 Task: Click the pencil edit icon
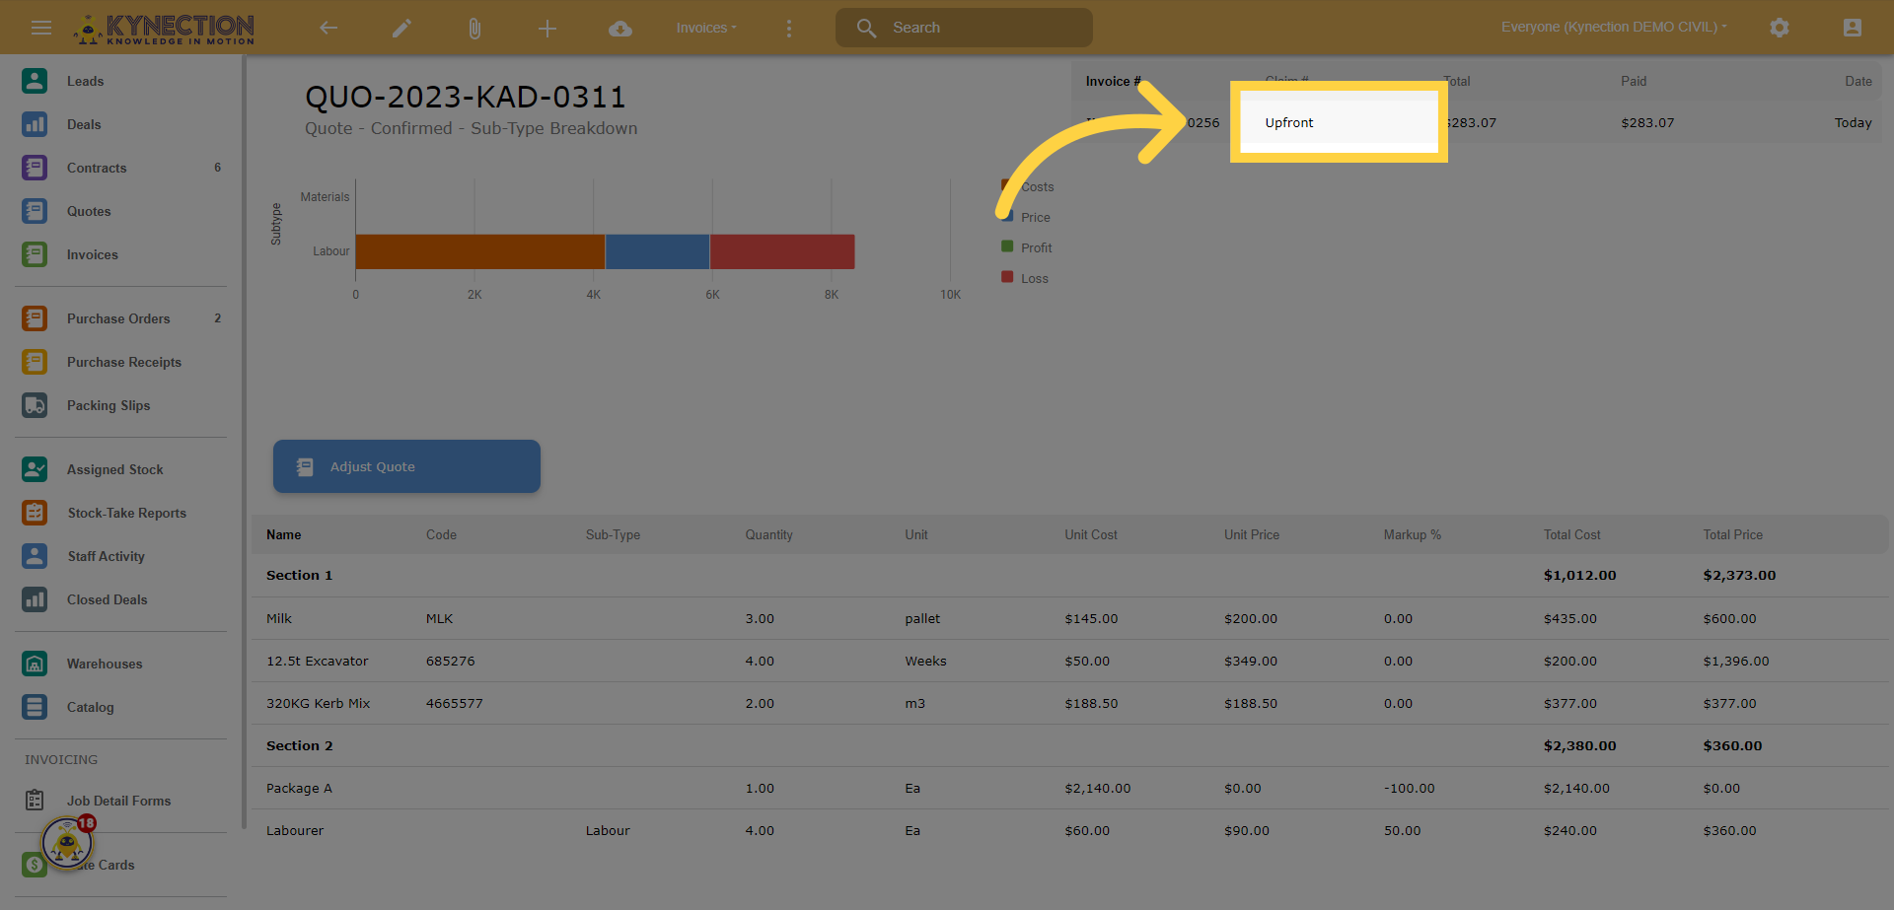[401, 29]
